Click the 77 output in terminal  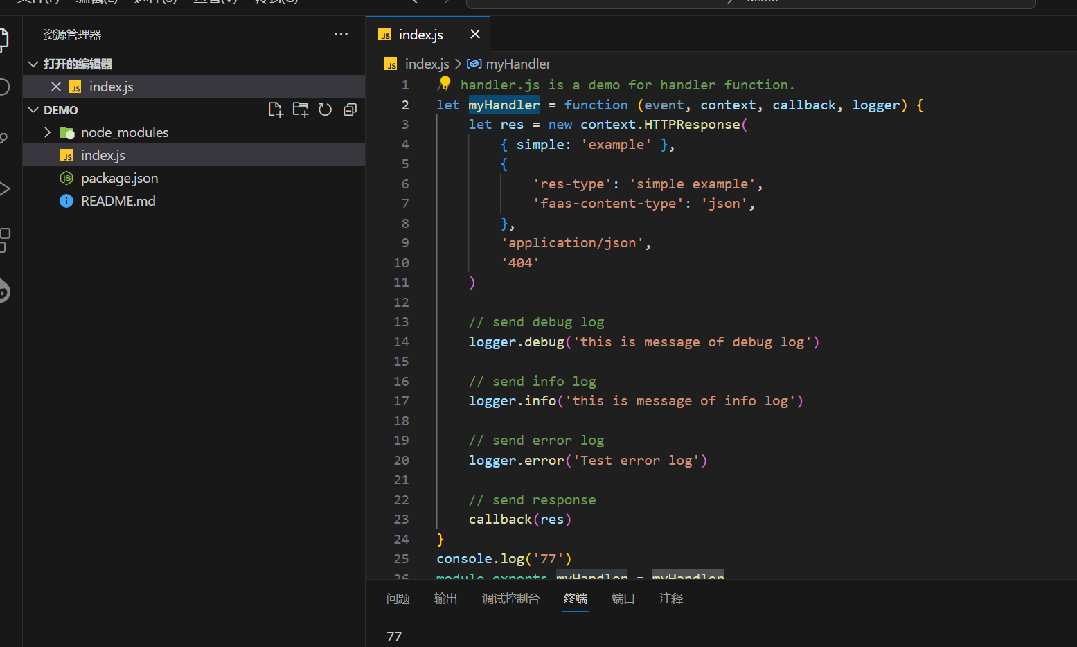click(394, 636)
